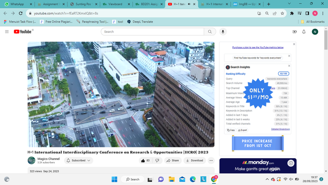This screenshot has width=328, height=185.
Task: Close the Search Insights widget
Action: [x=289, y=66]
